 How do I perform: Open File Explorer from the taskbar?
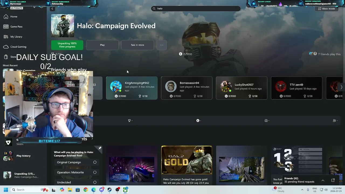70,190
